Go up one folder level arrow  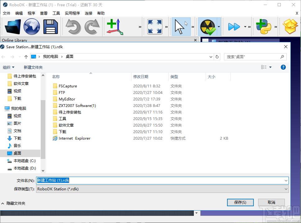tap(26, 57)
